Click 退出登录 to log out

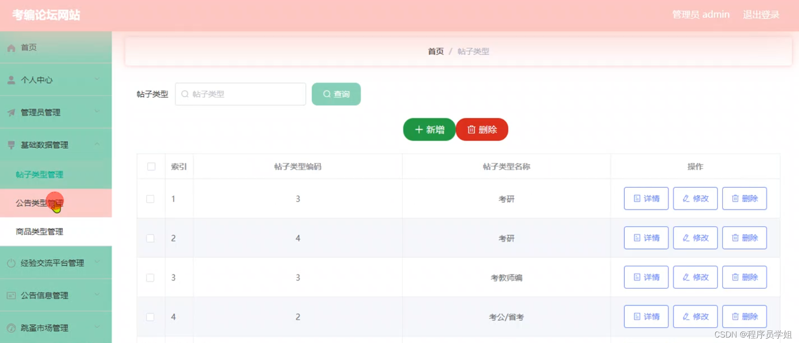click(x=761, y=15)
